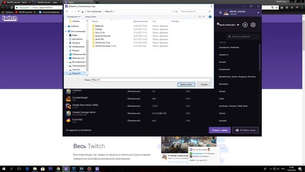
Task: Click the notifications bell in the Twitch app
Action: tap(220, 12)
